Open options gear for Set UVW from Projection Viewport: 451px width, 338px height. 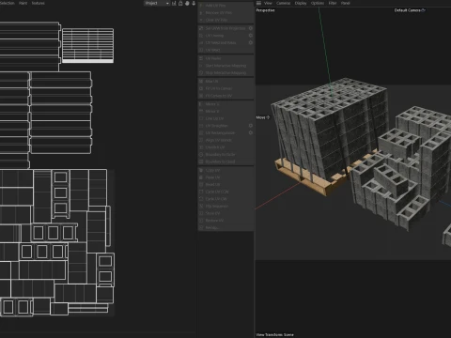(x=251, y=28)
